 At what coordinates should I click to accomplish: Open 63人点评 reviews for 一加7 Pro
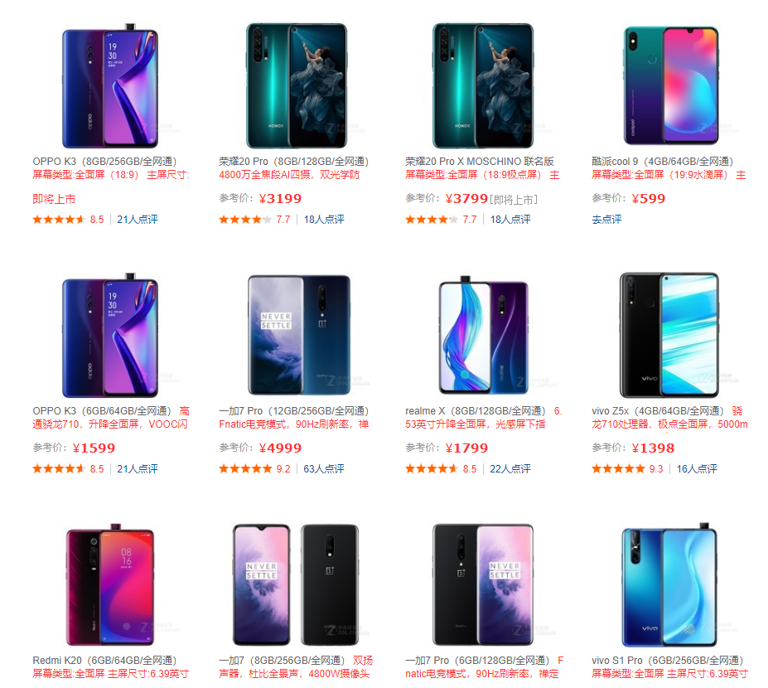pos(324,469)
